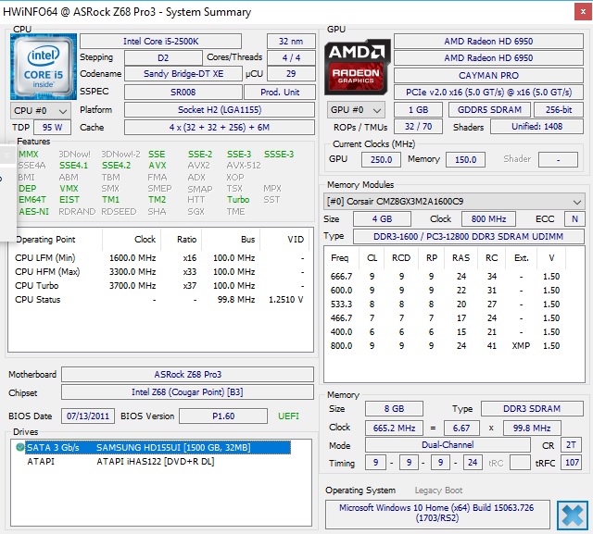Open the GPU #0 selector dropdown
593x534 pixels.
tap(356, 110)
